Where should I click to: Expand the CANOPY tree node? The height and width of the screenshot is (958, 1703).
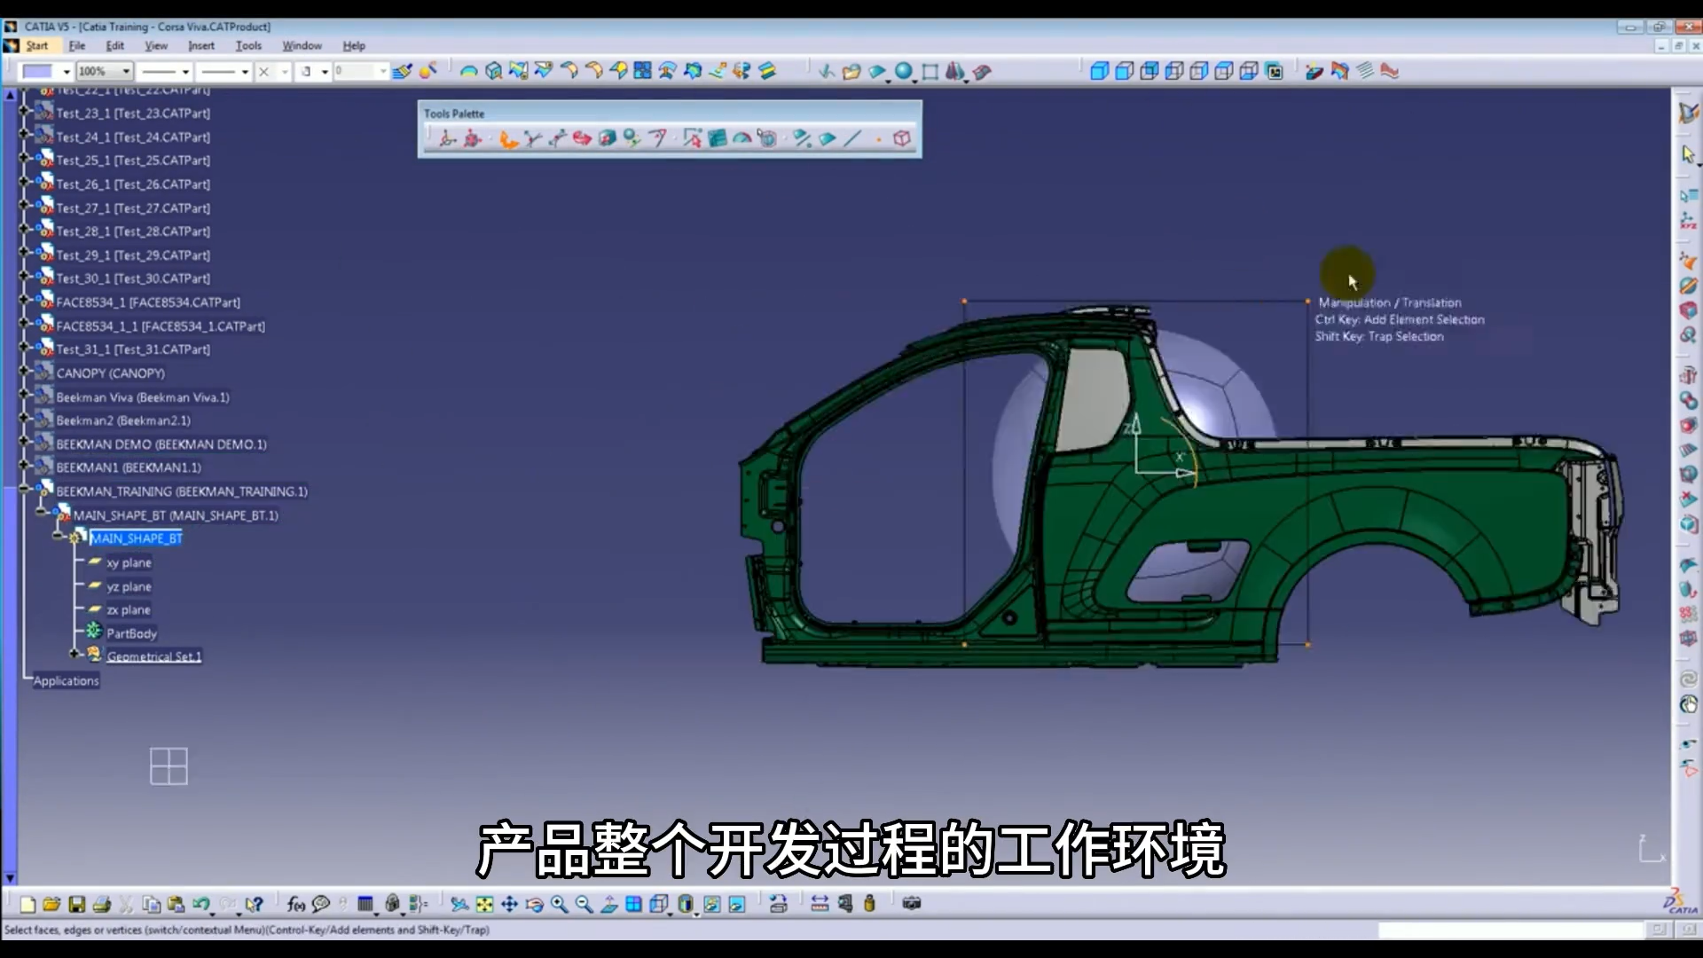tap(24, 371)
